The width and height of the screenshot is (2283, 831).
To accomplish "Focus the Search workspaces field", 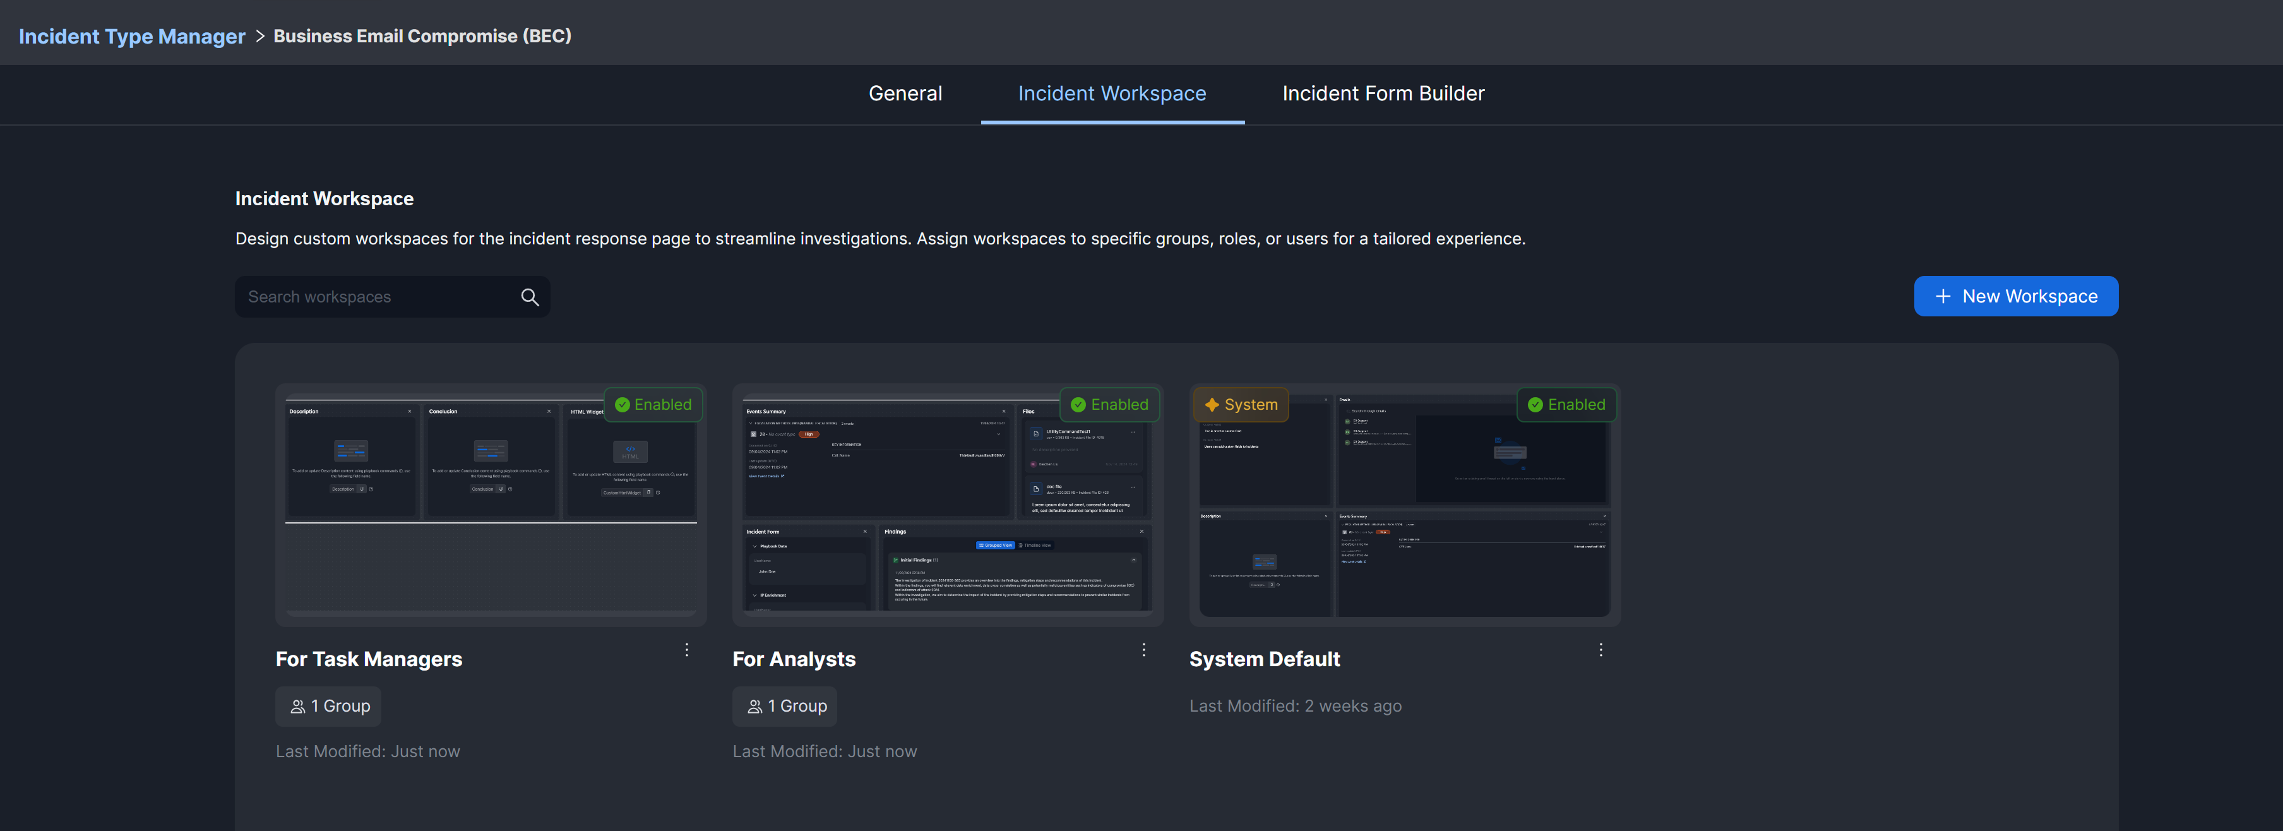I will click(377, 297).
